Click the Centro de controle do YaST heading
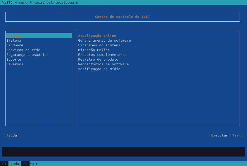 point(122,17)
